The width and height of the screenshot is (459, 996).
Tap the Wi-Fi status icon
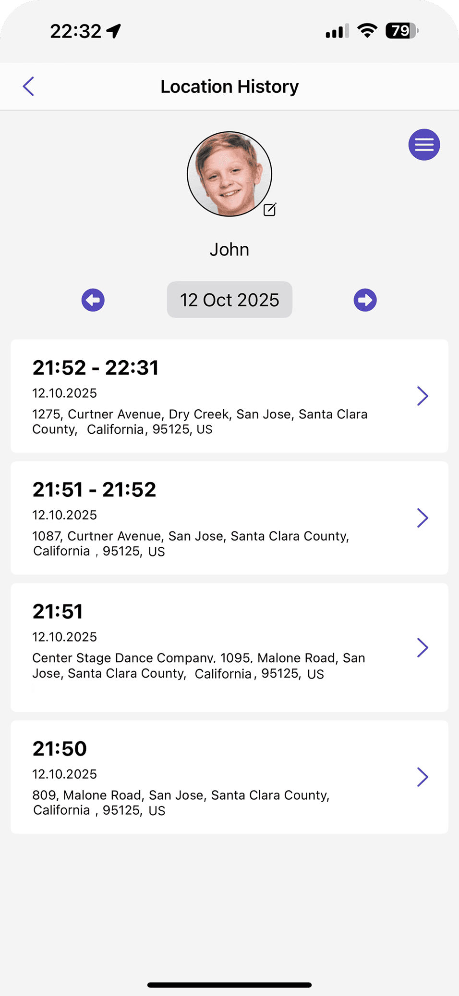(367, 31)
